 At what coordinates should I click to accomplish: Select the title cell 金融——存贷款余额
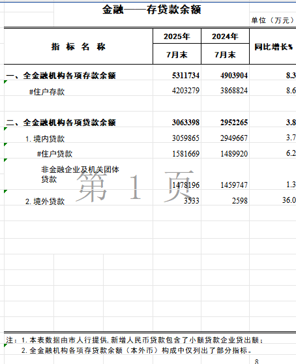pyautogui.click(x=151, y=10)
